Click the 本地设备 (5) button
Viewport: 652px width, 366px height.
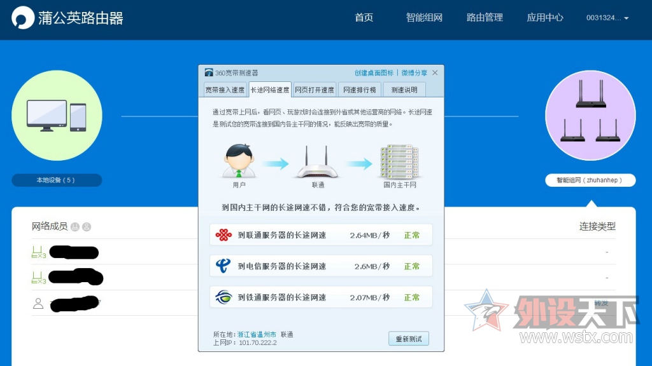pos(57,180)
